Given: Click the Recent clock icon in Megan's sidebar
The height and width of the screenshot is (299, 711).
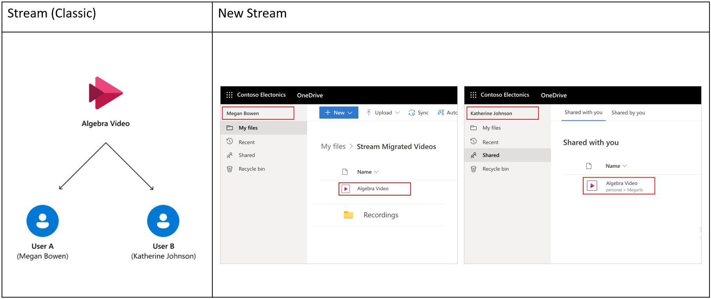Looking at the screenshot, I should [230, 142].
